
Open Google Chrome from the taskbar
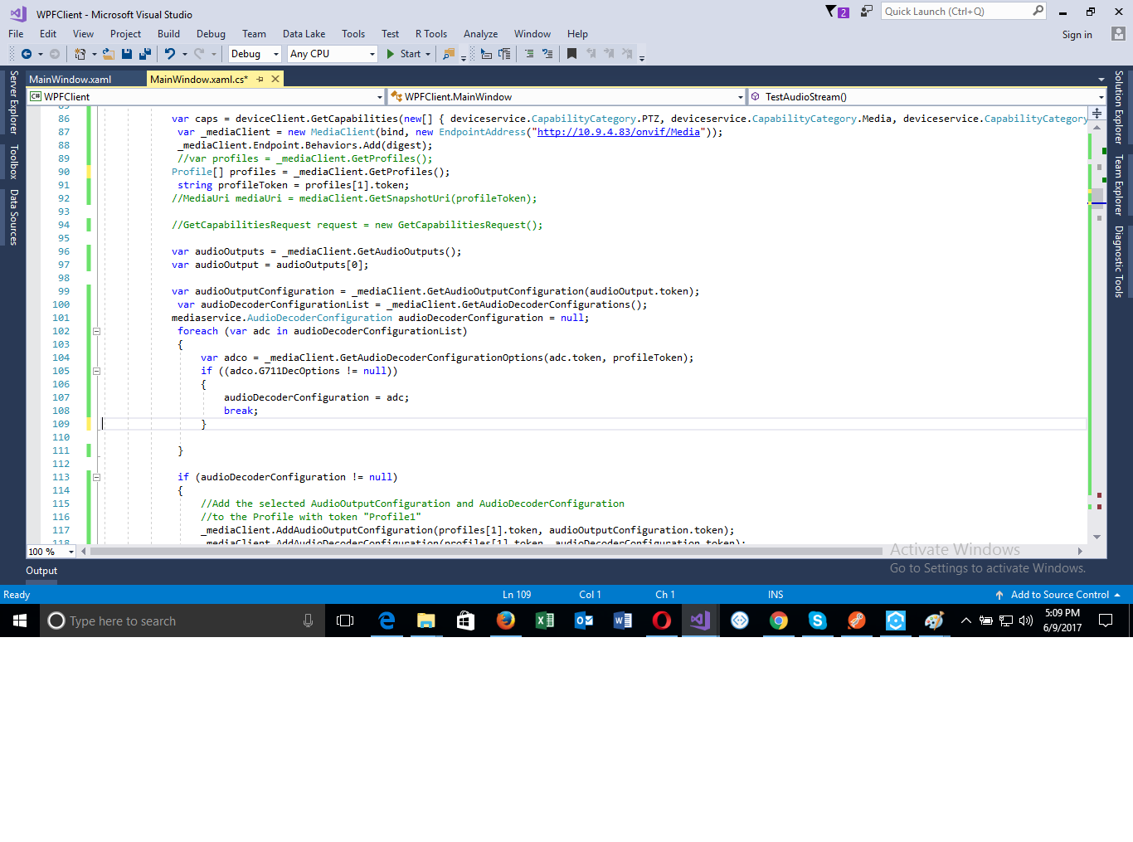point(779,621)
